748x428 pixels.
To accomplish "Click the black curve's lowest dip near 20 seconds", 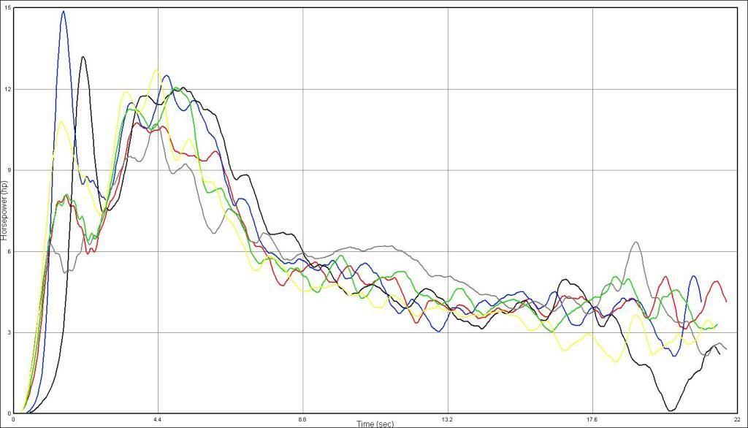I will 671,410.
